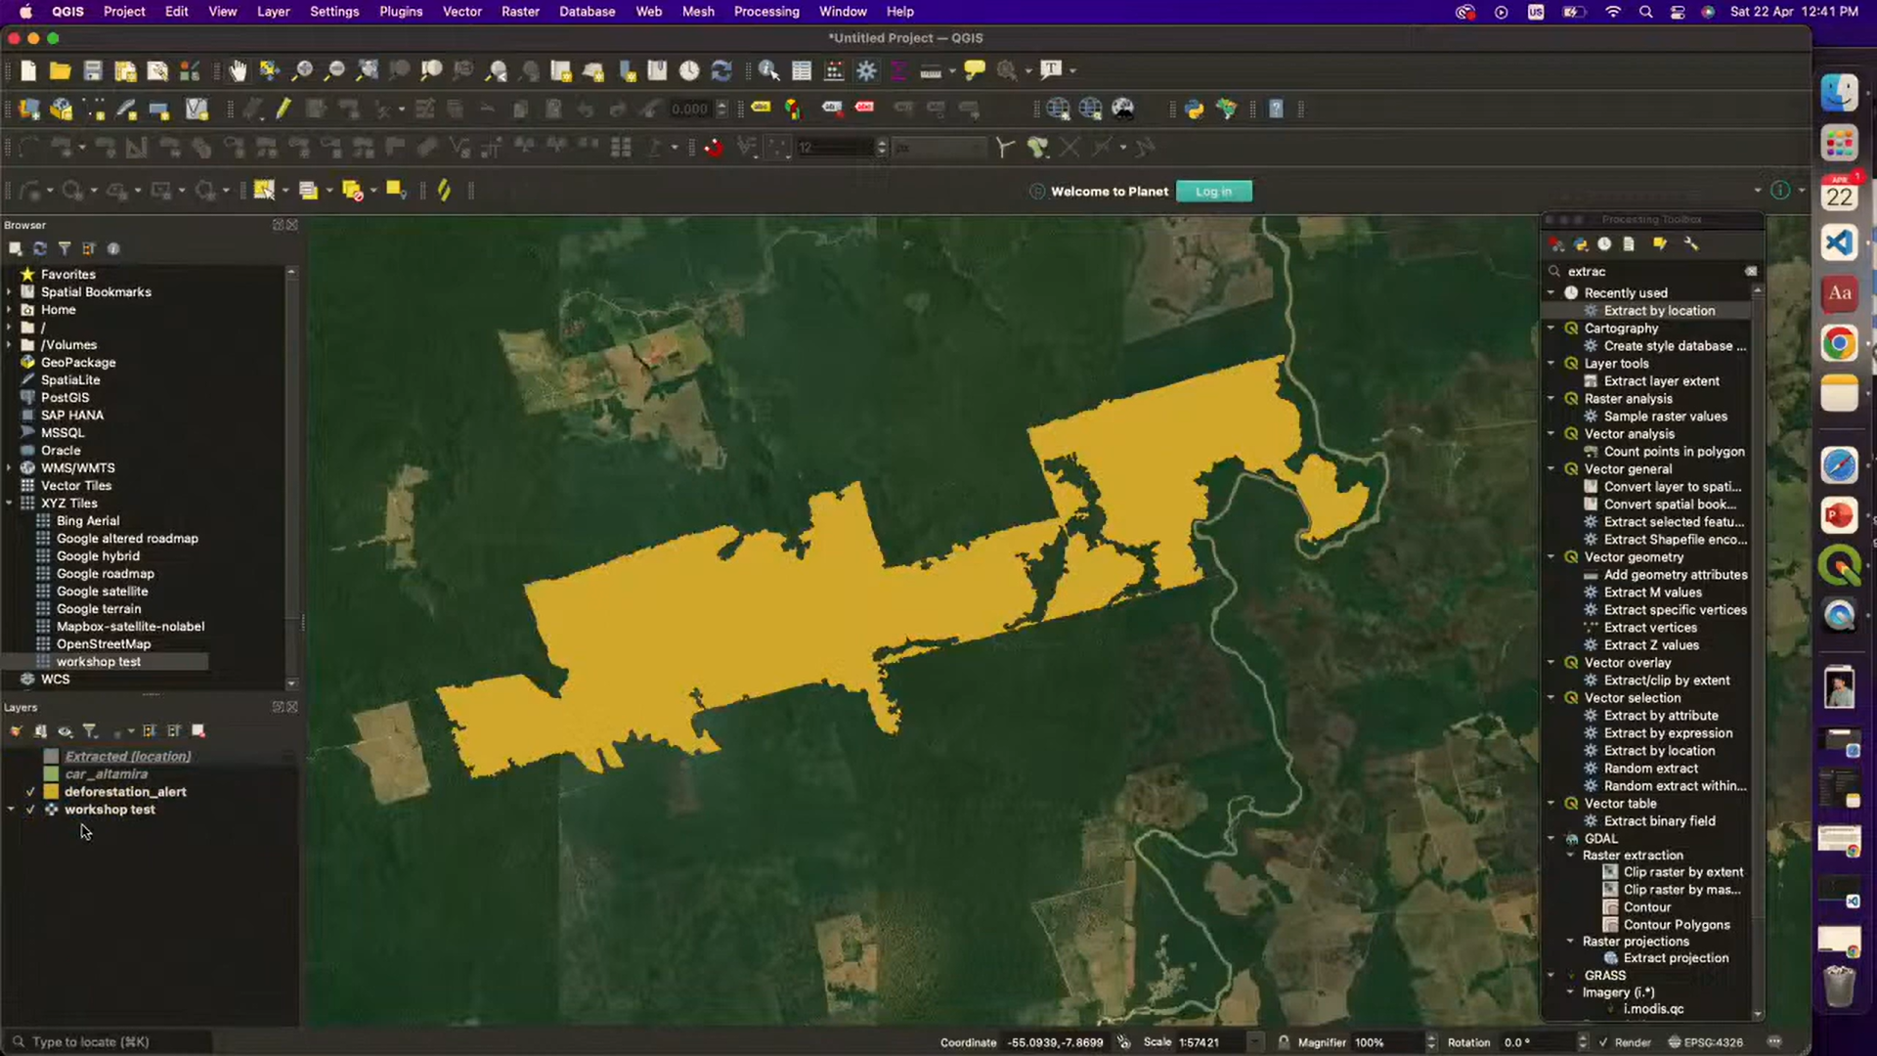Click the Save Project floppy icon
This screenshot has height=1056, width=1877.
[93, 70]
